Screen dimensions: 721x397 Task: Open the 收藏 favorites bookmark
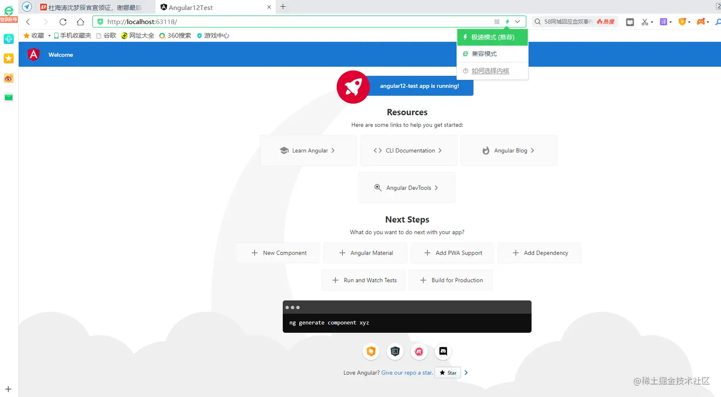coord(34,36)
